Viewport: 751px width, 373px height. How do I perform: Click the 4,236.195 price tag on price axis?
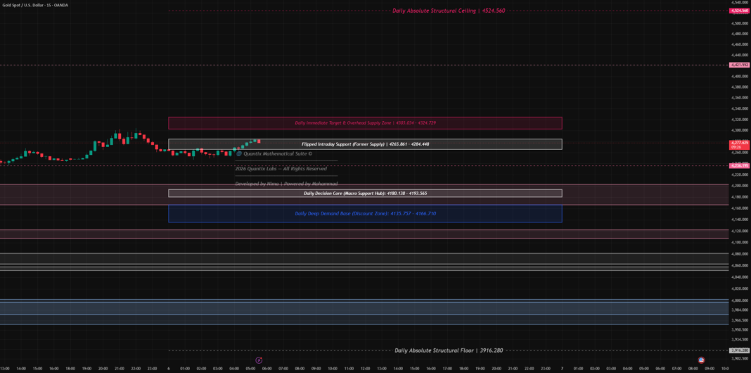[739, 165]
